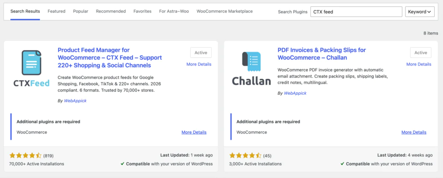Open the Popular plugins tab
This screenshot has width=443, height=178.
(80, 11)
